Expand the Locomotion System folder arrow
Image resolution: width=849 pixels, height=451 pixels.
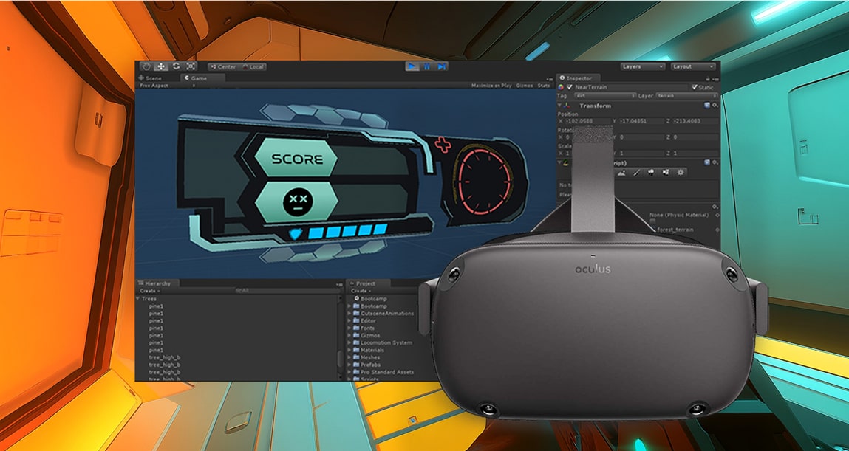[x=350, y=342]
